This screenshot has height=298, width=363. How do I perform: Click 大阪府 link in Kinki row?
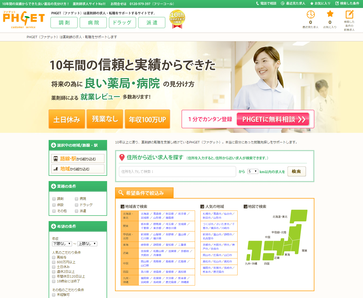click(145, 255)
